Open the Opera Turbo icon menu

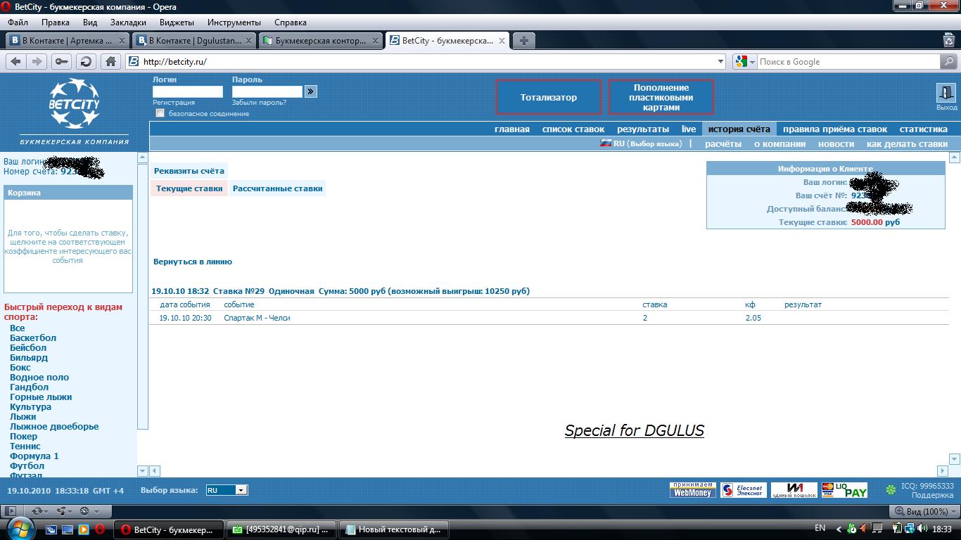click(89, 511)
